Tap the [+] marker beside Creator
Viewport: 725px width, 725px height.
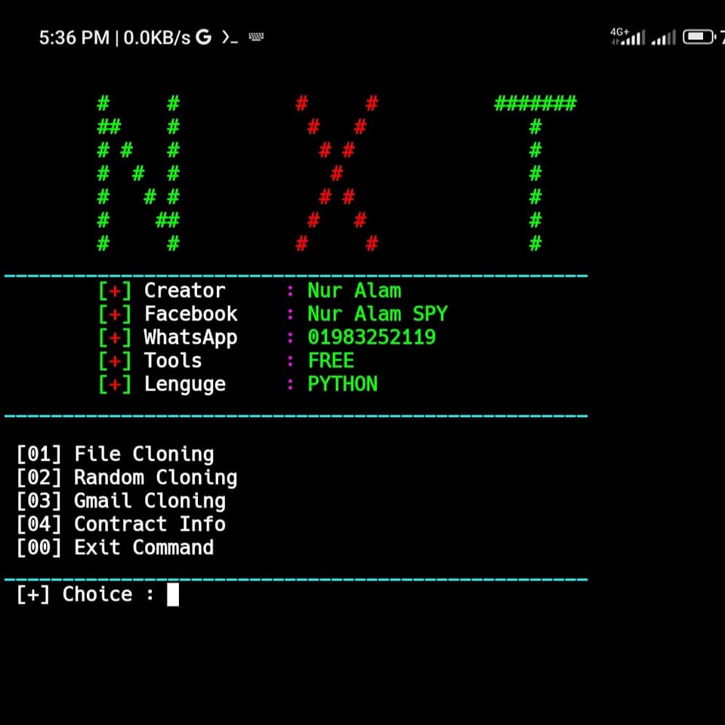pos(115,291)
